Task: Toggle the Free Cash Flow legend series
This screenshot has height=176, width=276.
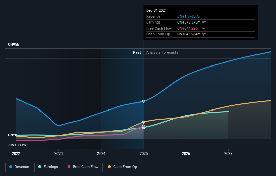Action: click(x=83, y=167)
